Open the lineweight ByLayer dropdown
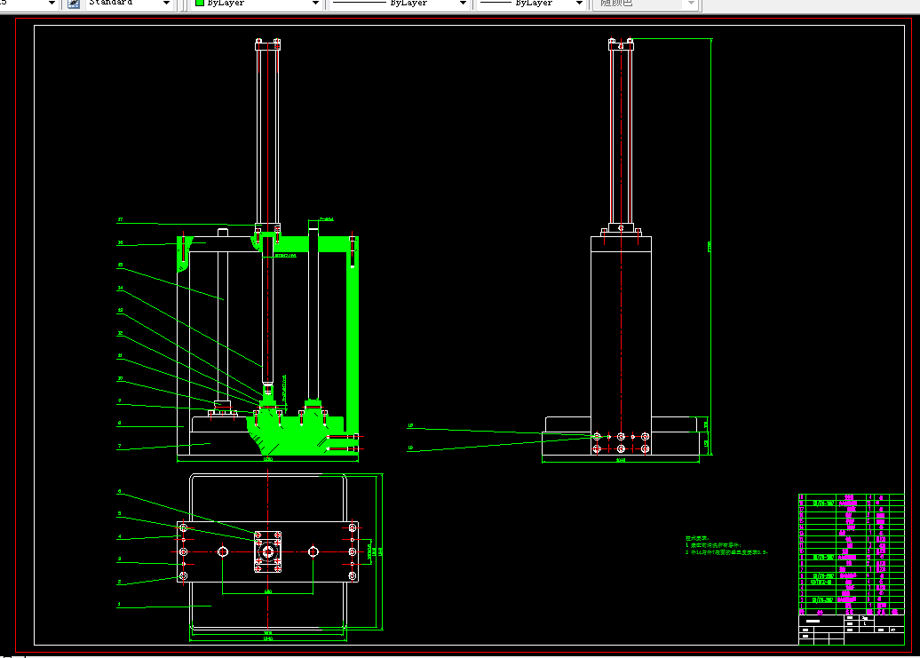 [x=579, y=4]
